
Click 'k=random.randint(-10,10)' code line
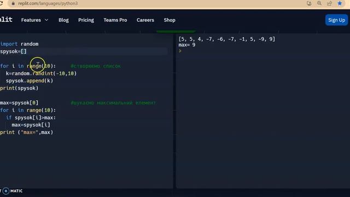coord(41,73)
